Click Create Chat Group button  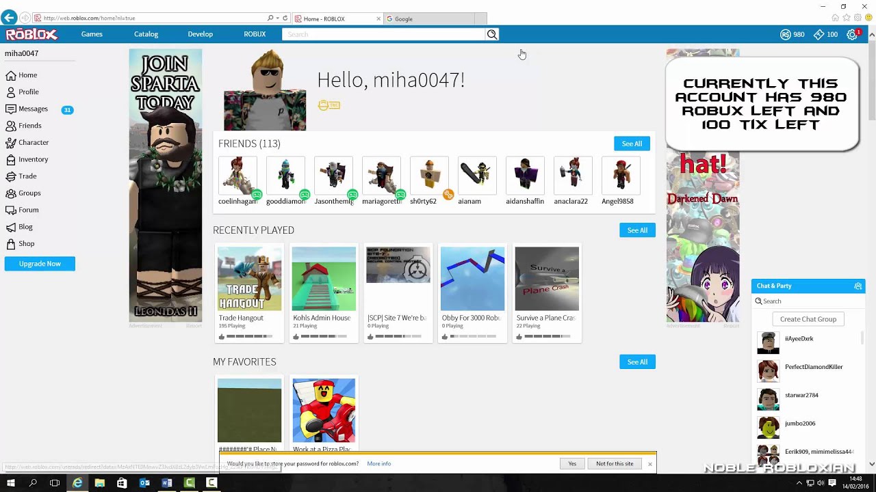(808, 319)
